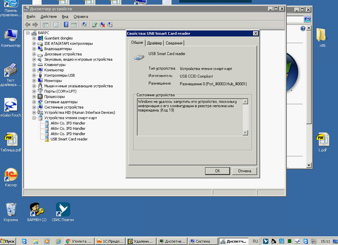Click the Properties toolbar icon
This screenshot has width=338, height=245.
tap(56, 24)
